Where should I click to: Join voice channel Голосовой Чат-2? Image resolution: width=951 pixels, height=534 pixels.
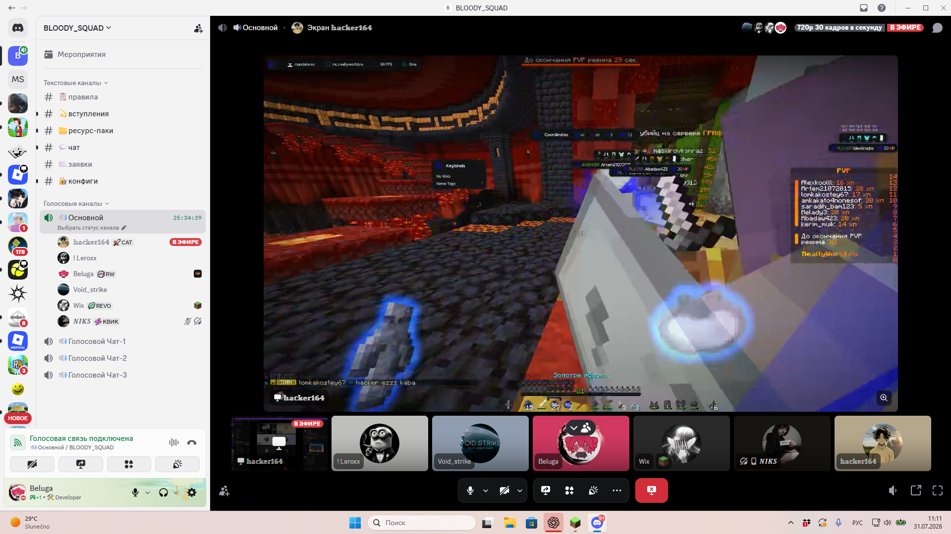(122, 358)
